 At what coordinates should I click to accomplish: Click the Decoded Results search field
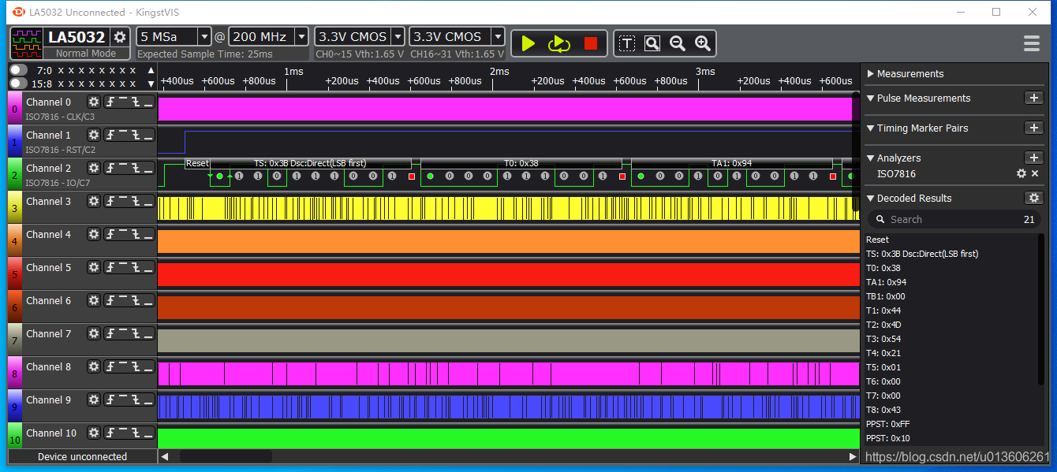954,219
